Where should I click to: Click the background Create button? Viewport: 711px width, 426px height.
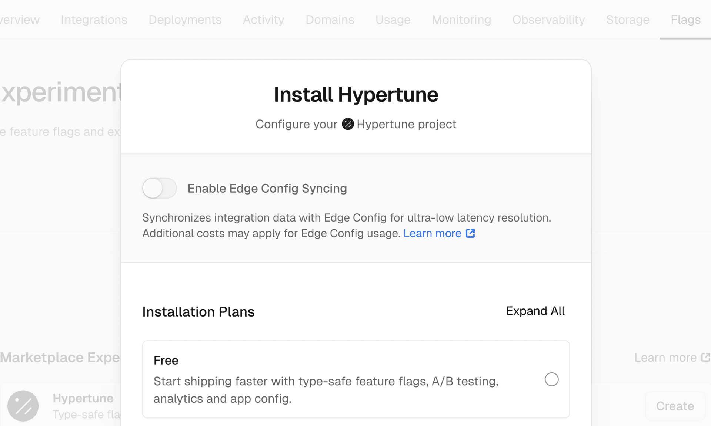point(675,406)
